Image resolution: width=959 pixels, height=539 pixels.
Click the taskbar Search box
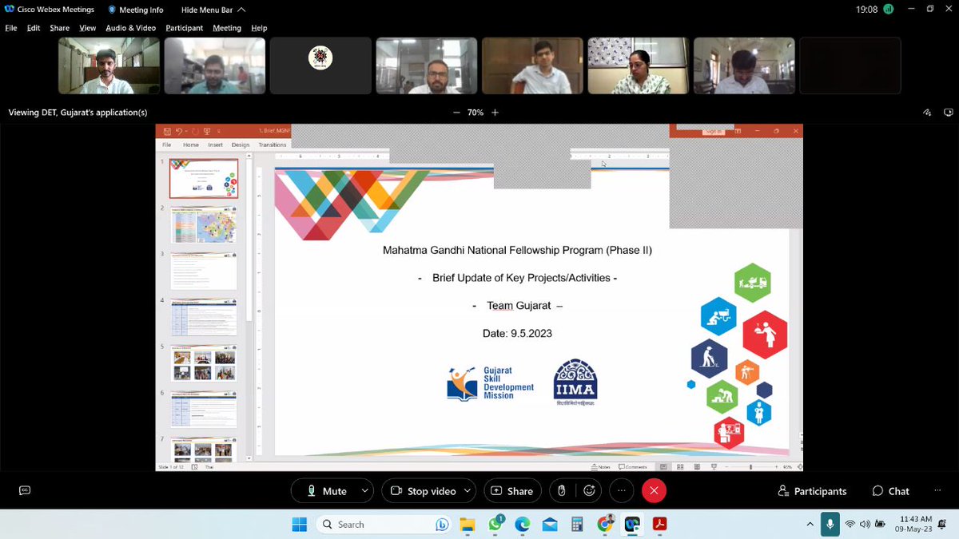coord(384,525)
